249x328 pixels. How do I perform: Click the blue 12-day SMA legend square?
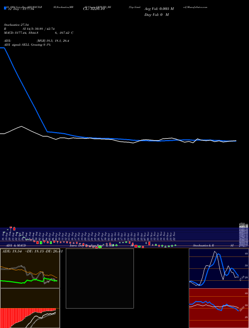(x=5, y=8)
